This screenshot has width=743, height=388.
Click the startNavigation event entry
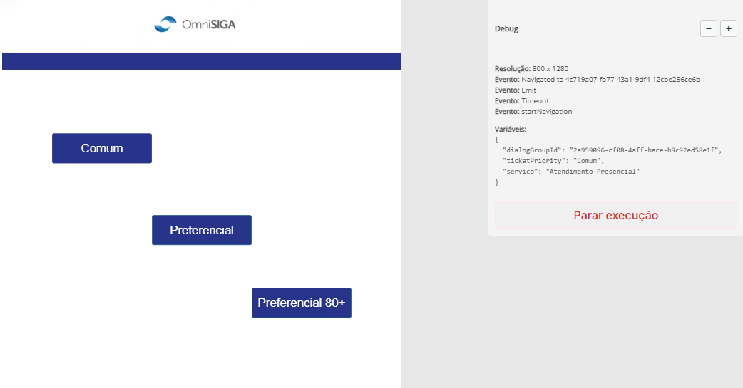click(x=533, y=112)
